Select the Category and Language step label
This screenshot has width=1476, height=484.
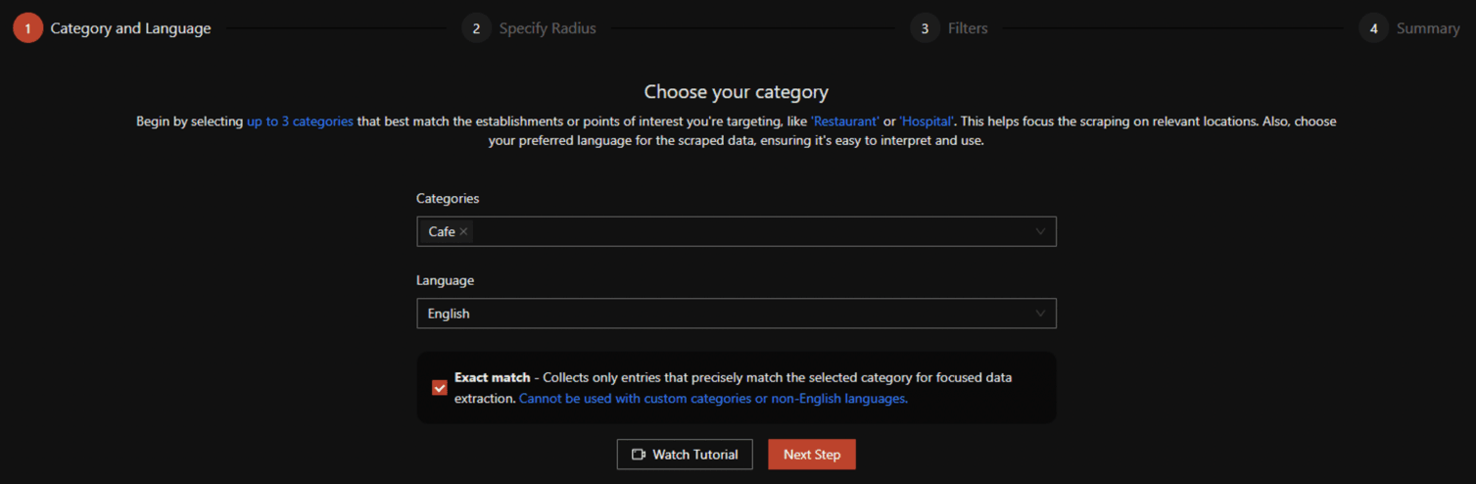pos(130,28)
